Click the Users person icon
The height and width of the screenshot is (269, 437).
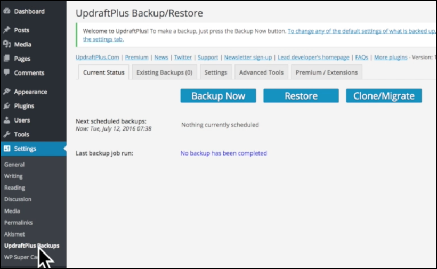pos(7,120)
